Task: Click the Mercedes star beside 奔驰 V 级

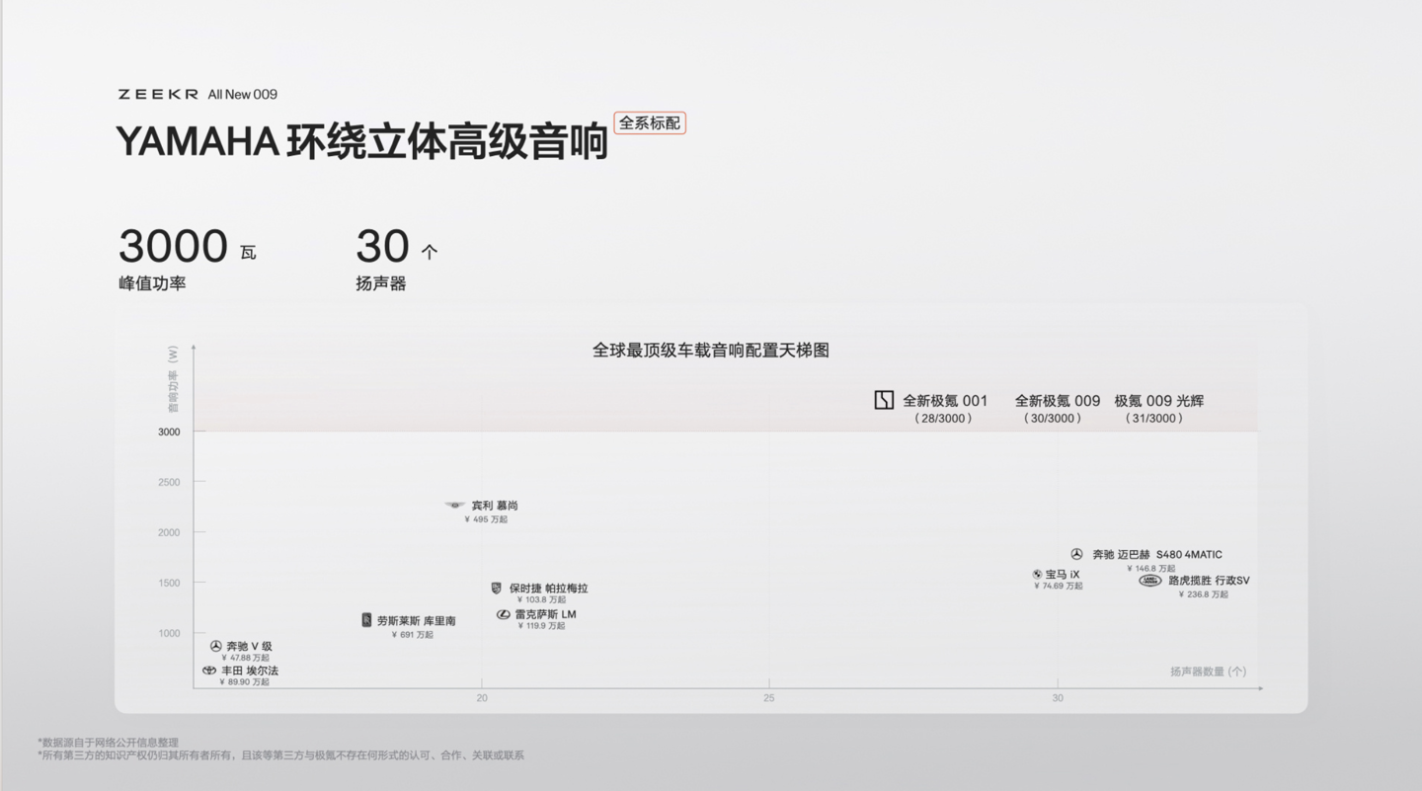Action: point(216,646)
